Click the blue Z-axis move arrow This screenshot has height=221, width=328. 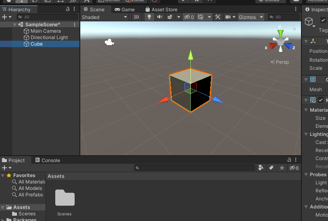pyautogui.click(x=218, y=100)
